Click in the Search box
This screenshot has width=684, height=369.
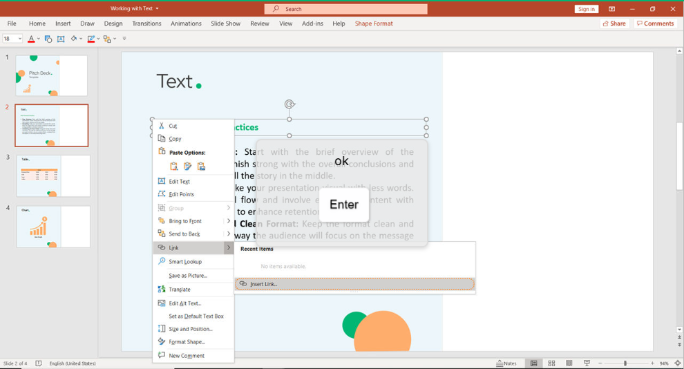click(x=345, y=9)
